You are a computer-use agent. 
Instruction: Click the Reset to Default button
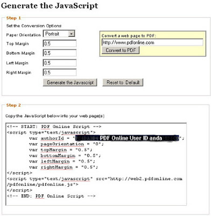point(123,83)
